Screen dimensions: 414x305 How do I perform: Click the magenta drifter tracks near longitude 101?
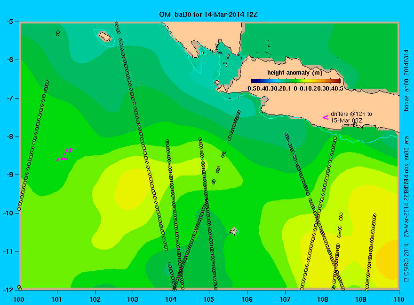(x=64, y=154)
